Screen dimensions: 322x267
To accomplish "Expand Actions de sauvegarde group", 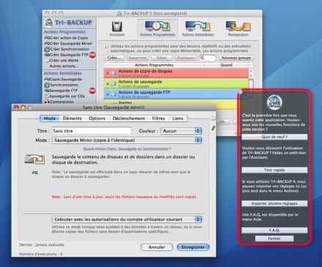I will click(108, 83).
